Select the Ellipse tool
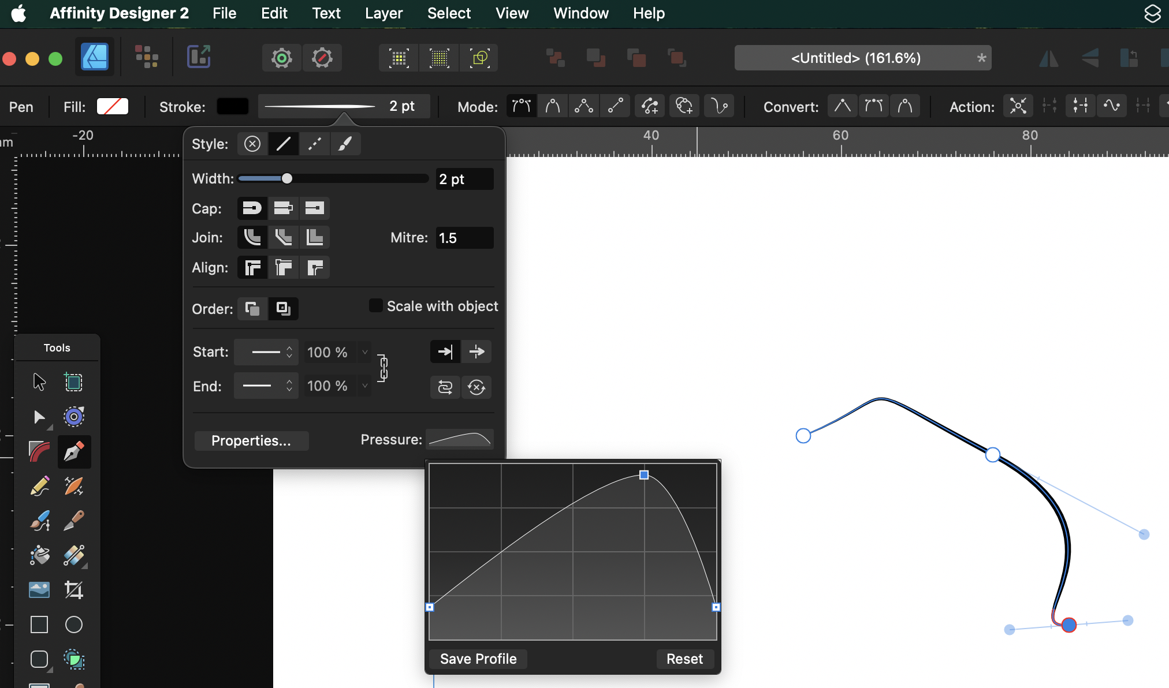 point(74,625)
